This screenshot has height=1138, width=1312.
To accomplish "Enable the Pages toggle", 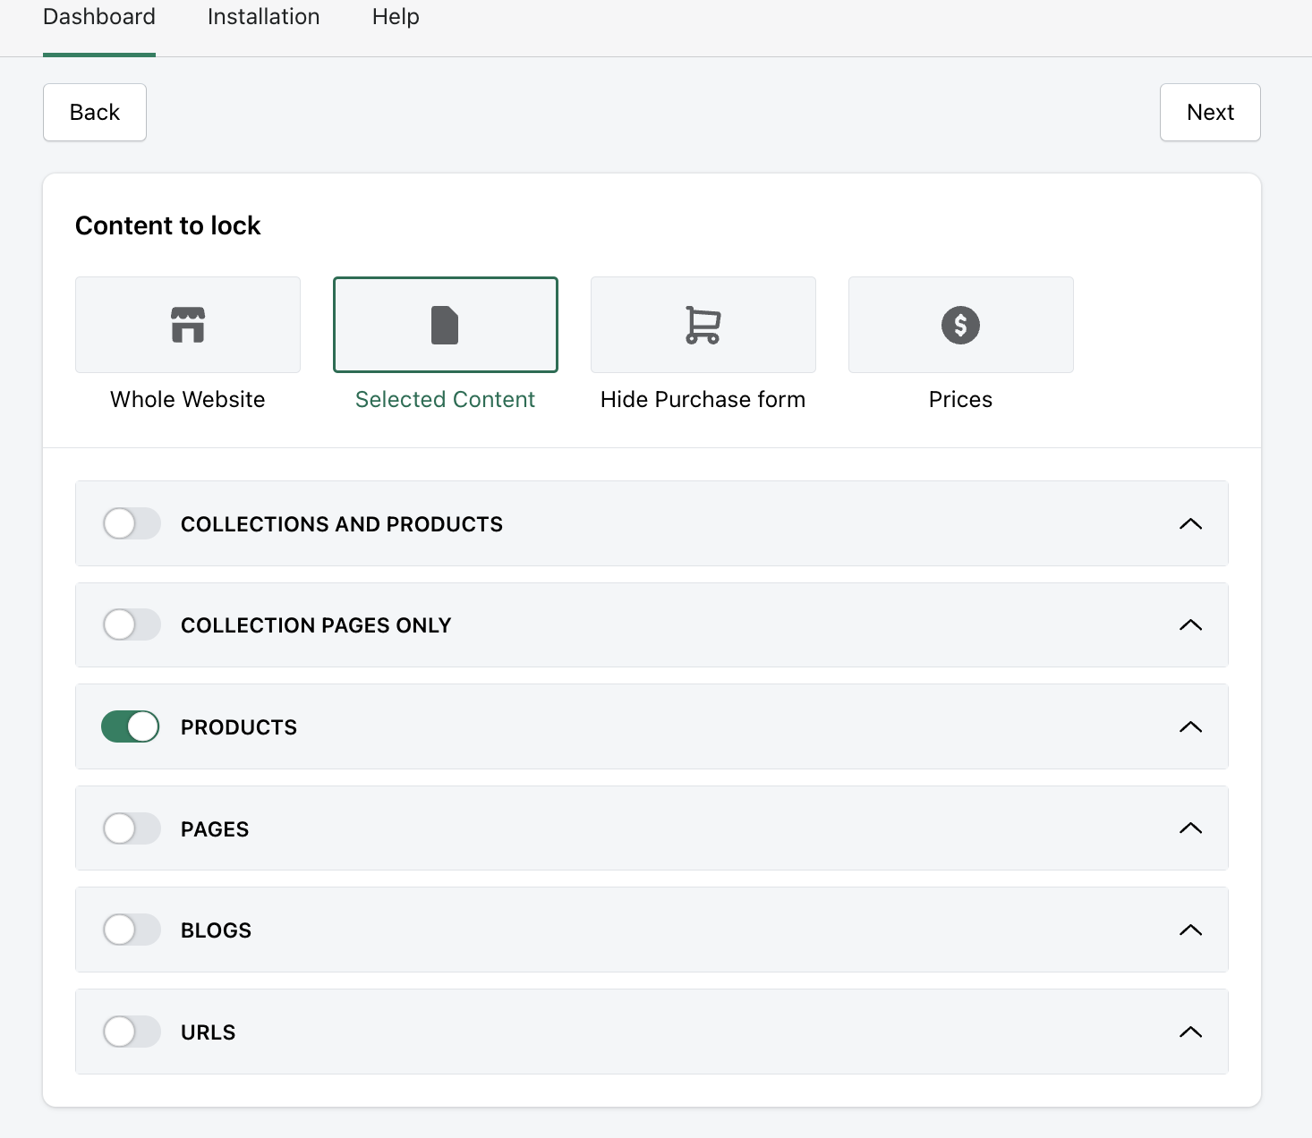I will (x=132, y=828).
